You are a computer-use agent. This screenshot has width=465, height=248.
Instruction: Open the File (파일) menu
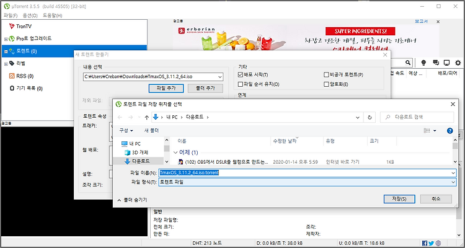tap(11, 15)
